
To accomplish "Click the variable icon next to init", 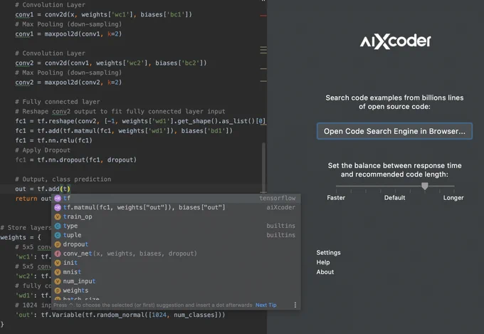I will pyautogui.click(x=58, y=263).
